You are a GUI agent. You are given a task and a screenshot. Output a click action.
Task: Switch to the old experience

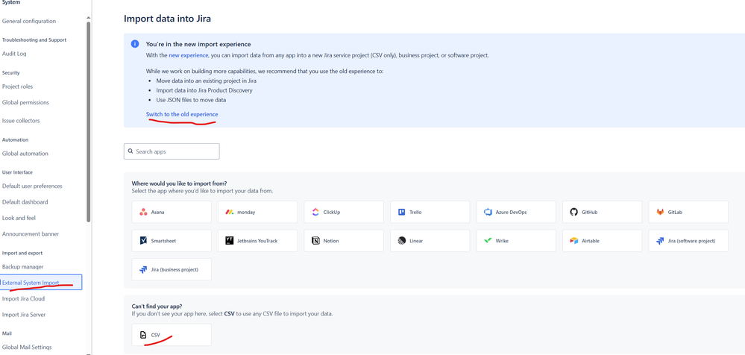click(x=182, y=115)
